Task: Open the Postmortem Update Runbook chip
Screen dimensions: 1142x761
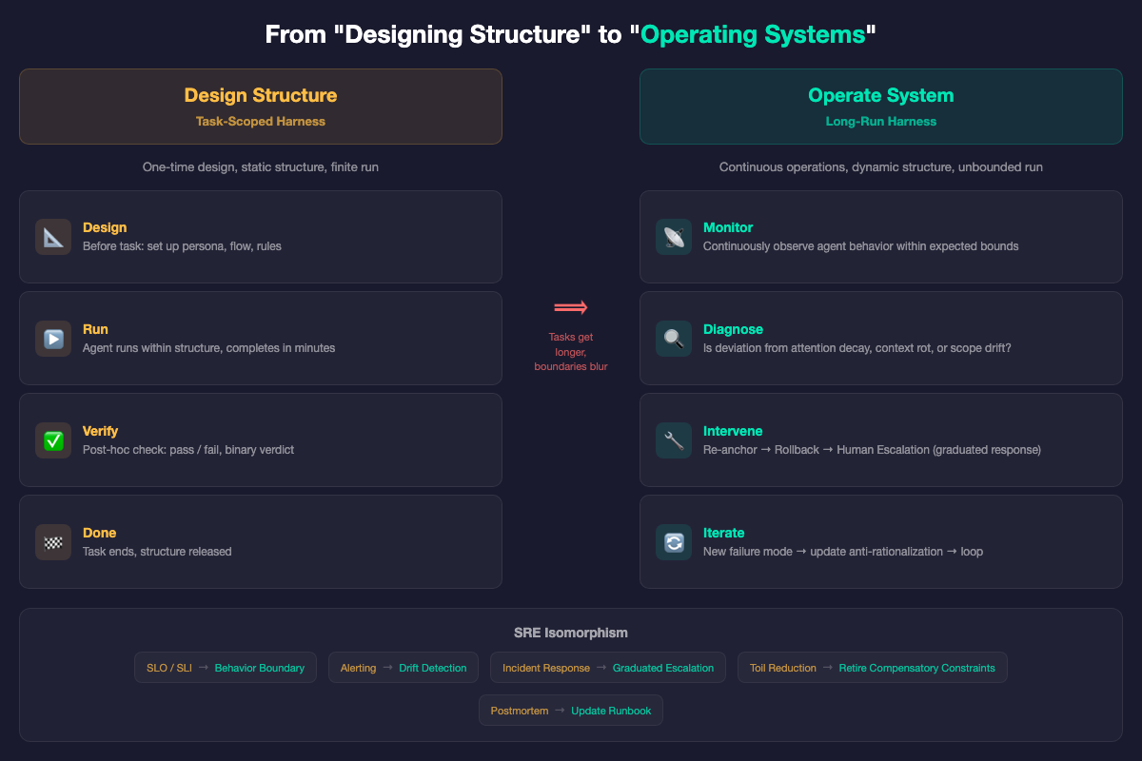Action: (x=571, y=710)
